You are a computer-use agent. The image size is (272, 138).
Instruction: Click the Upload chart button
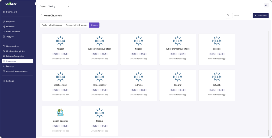[261, 16]
